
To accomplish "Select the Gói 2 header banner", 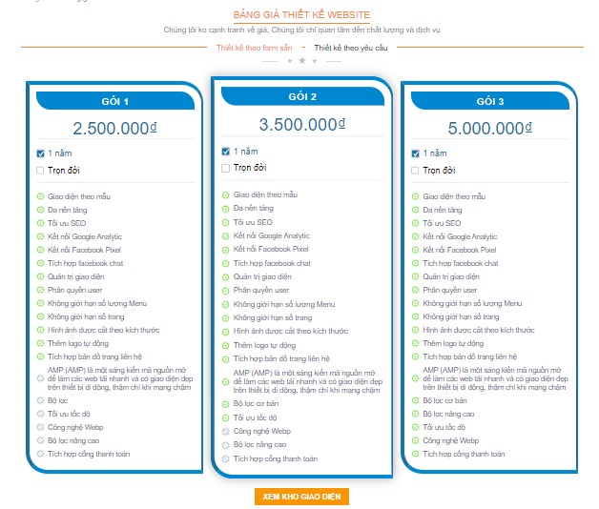I will (302, 97).
